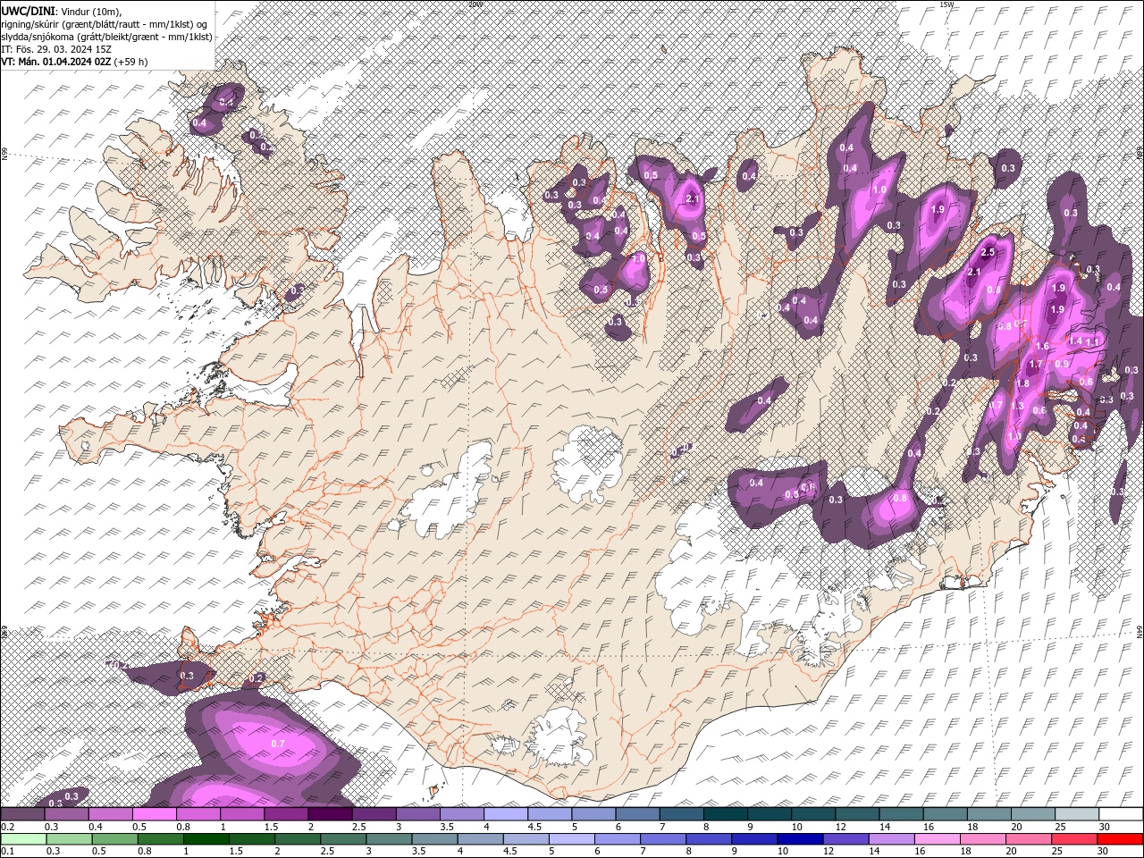This screenshot has height=858, width=1144.
Task: Pick the pale grey snow swatch between 25 and 30
Action: tap(1076, 814)
